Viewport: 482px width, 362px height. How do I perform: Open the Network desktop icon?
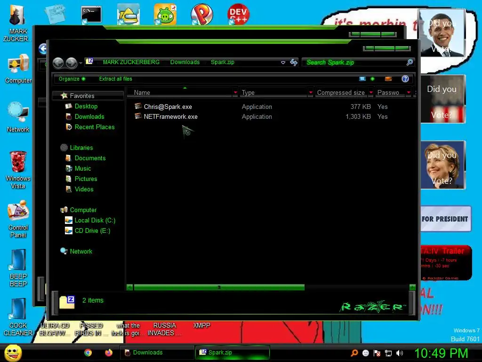(x=18, y=112)
